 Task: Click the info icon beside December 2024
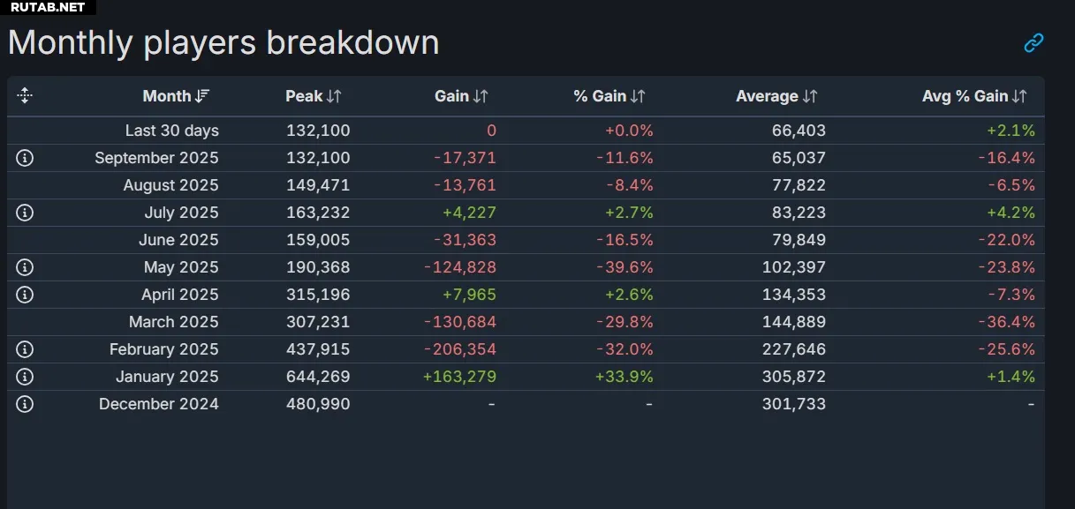25,404
